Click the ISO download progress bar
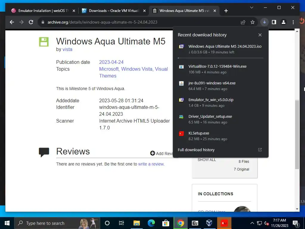305x229 pixels. (x=221, y=58)
